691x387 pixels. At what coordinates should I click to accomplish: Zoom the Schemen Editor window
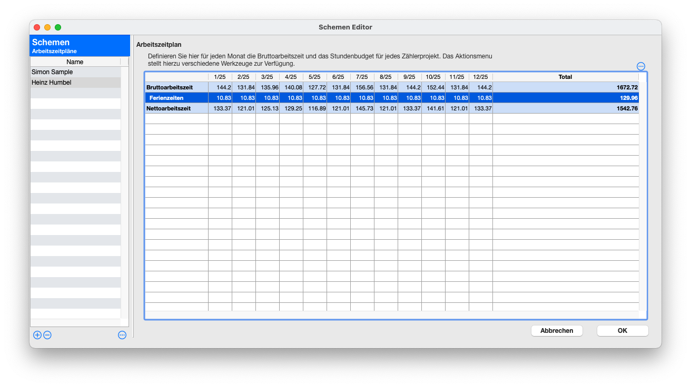coord(58,27)
